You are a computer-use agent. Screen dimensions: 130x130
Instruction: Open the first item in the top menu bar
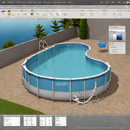click(3, 2)
